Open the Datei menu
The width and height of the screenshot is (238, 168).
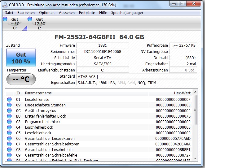pos(9,13)
